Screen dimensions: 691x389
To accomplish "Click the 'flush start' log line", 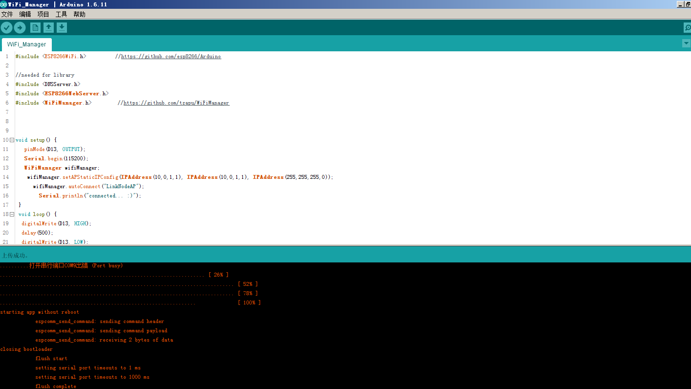I will [x=51, y=359].
